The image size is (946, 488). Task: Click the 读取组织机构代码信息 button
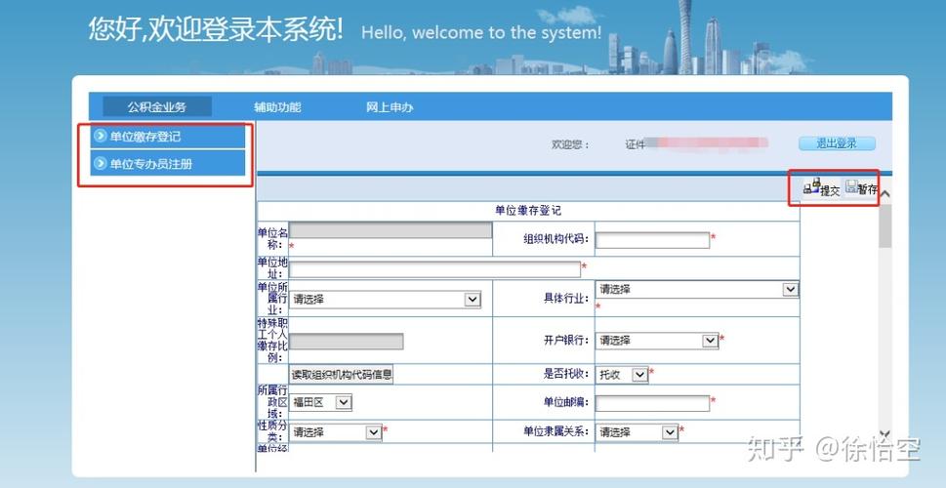[x=342, y=374]
